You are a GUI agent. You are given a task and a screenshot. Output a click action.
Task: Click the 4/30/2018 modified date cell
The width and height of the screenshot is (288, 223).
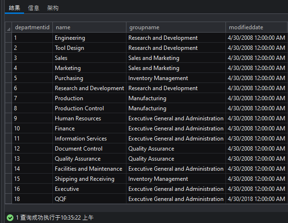(x=256, y=199)
